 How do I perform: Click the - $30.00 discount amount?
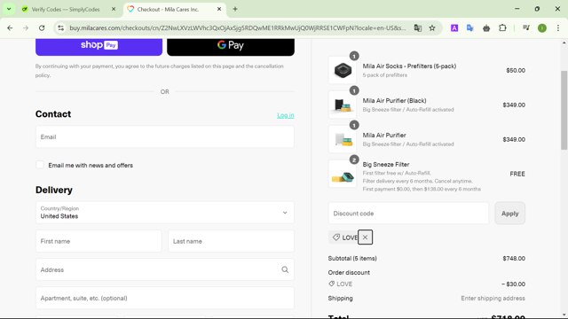point(513,284)
